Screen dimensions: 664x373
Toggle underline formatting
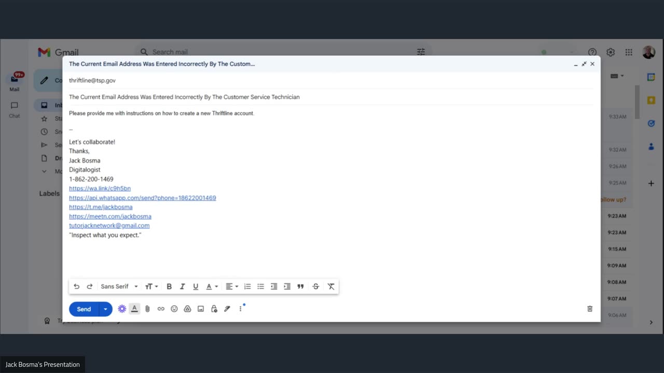point(196,286)
